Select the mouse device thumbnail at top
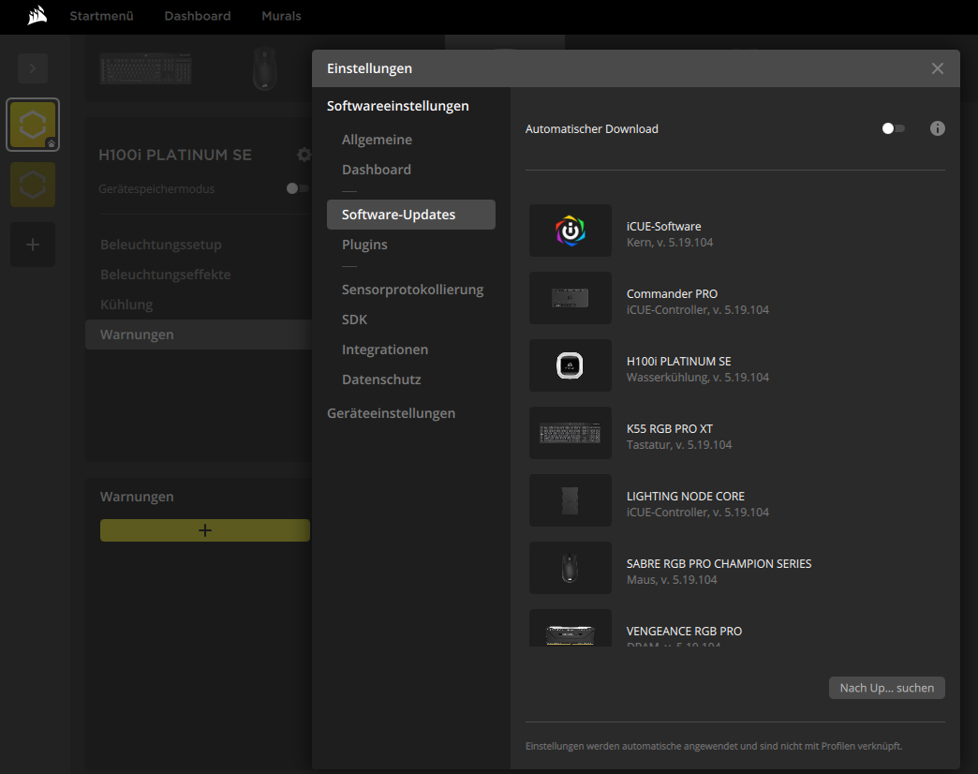Screen dimensions: 978x774 click(x=264, y=68)
